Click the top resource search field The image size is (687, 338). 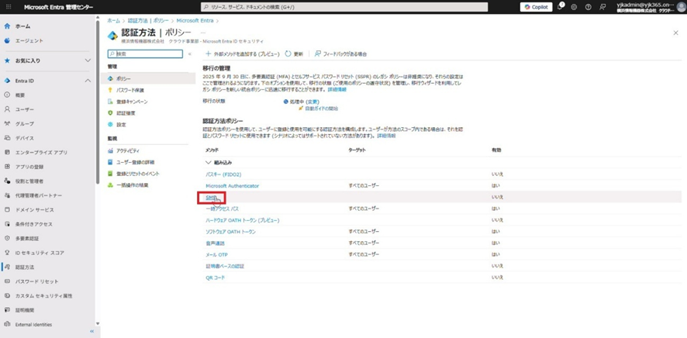coord(343,7)
